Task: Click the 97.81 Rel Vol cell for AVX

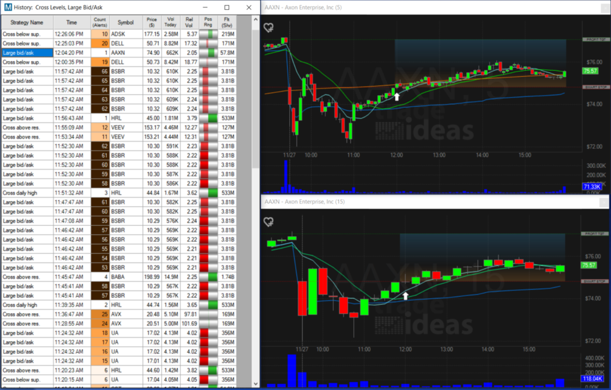Action: tap(191, 314)
